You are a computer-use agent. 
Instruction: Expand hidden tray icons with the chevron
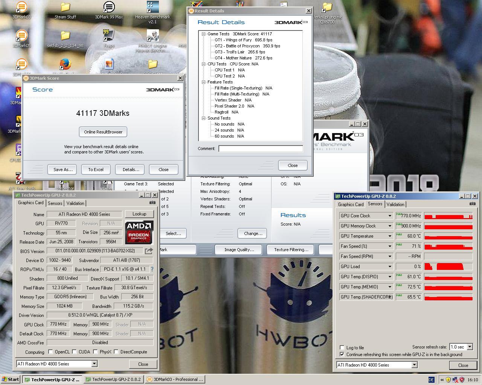[442, 380]
